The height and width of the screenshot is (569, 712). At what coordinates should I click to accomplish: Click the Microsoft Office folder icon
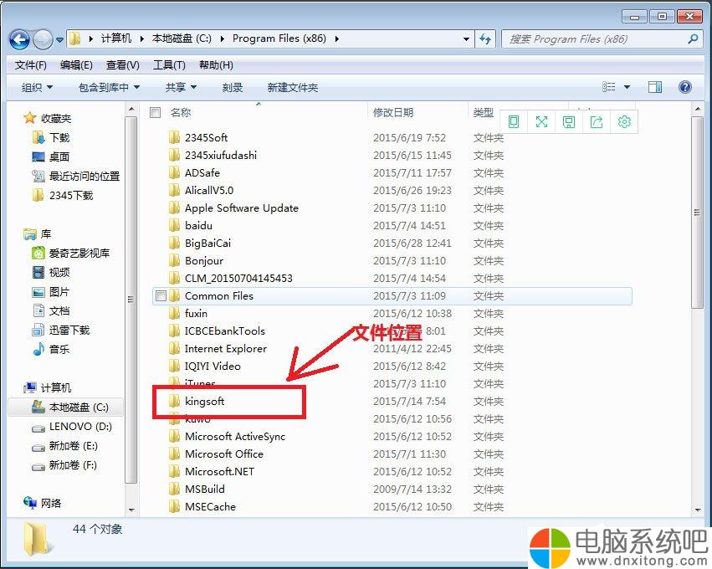[x=174, y=454]
